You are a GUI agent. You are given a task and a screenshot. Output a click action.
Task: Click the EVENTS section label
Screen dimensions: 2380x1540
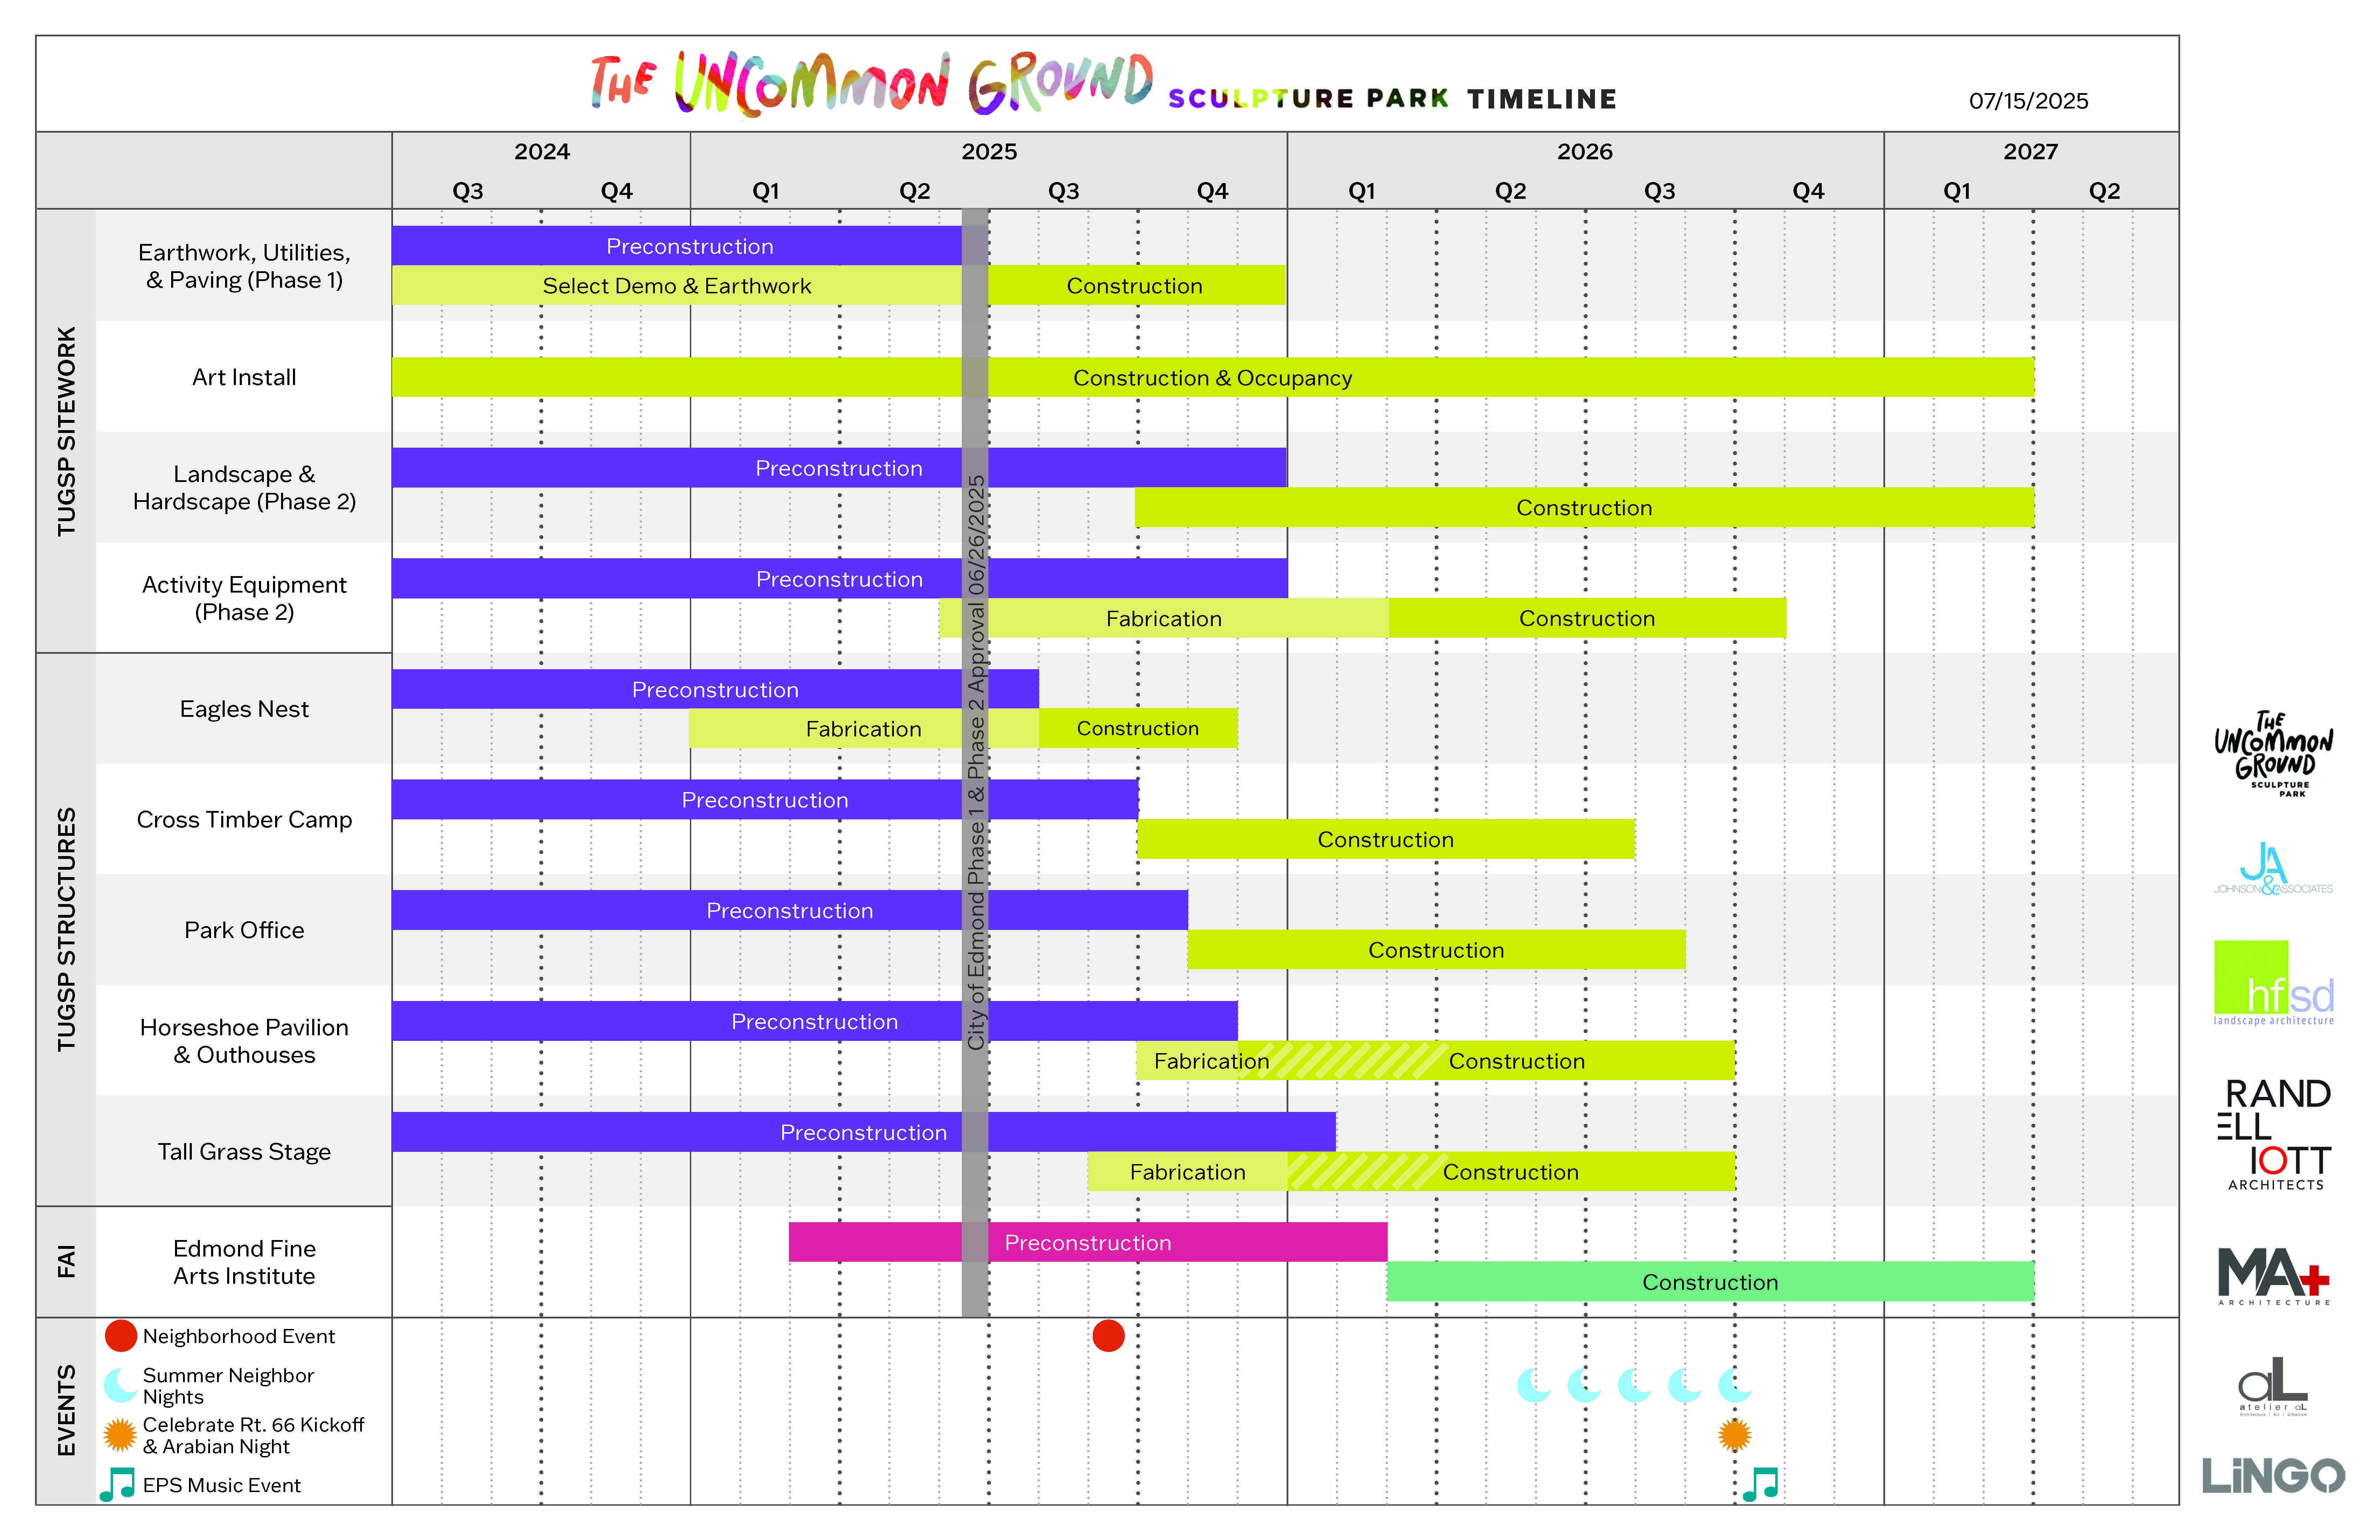coord(66,1411)
